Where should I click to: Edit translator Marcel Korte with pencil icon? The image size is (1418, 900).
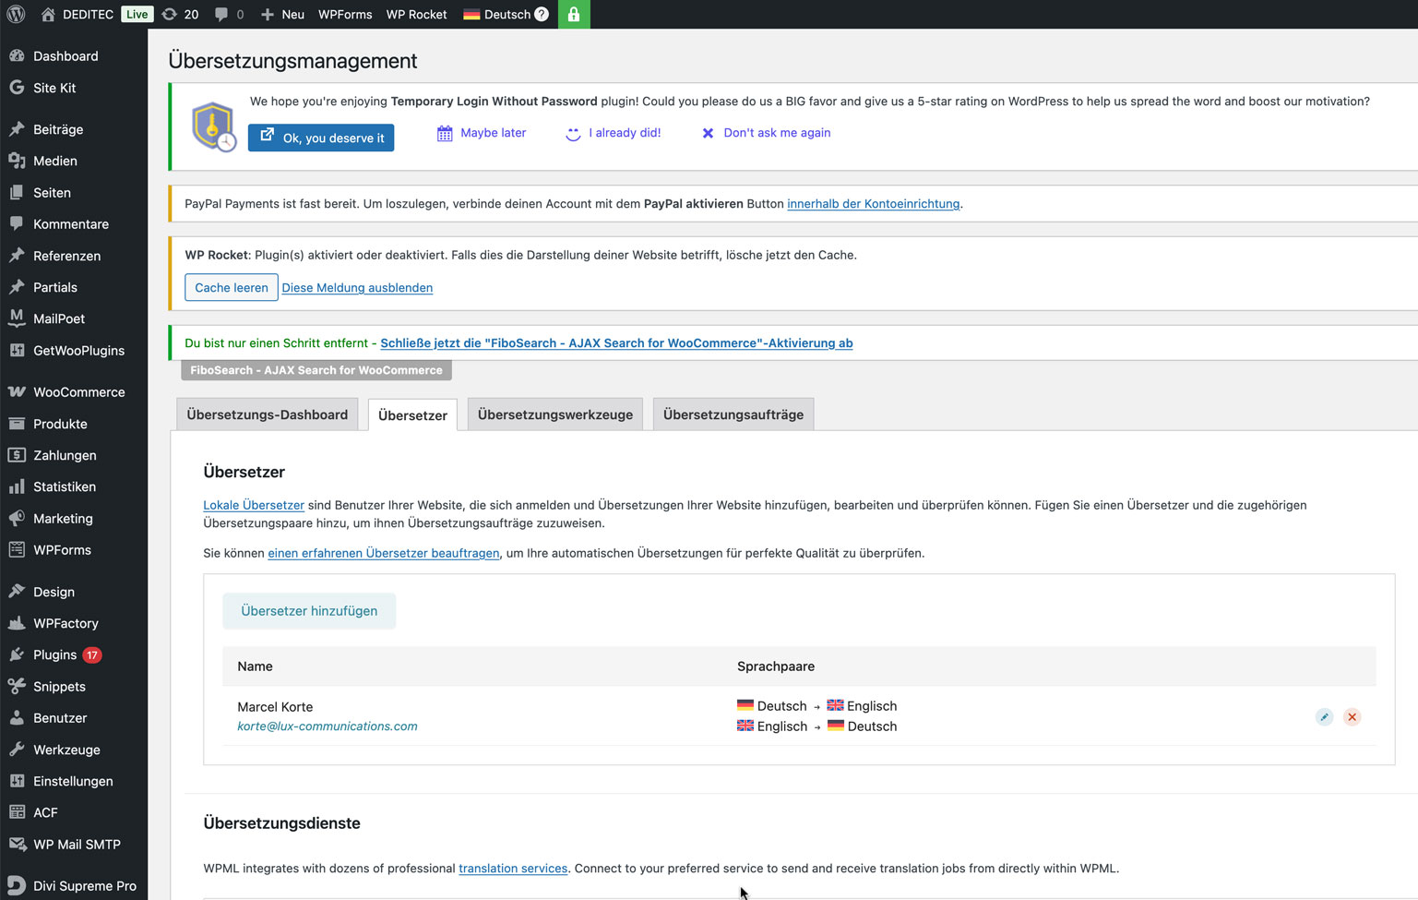1324,717
